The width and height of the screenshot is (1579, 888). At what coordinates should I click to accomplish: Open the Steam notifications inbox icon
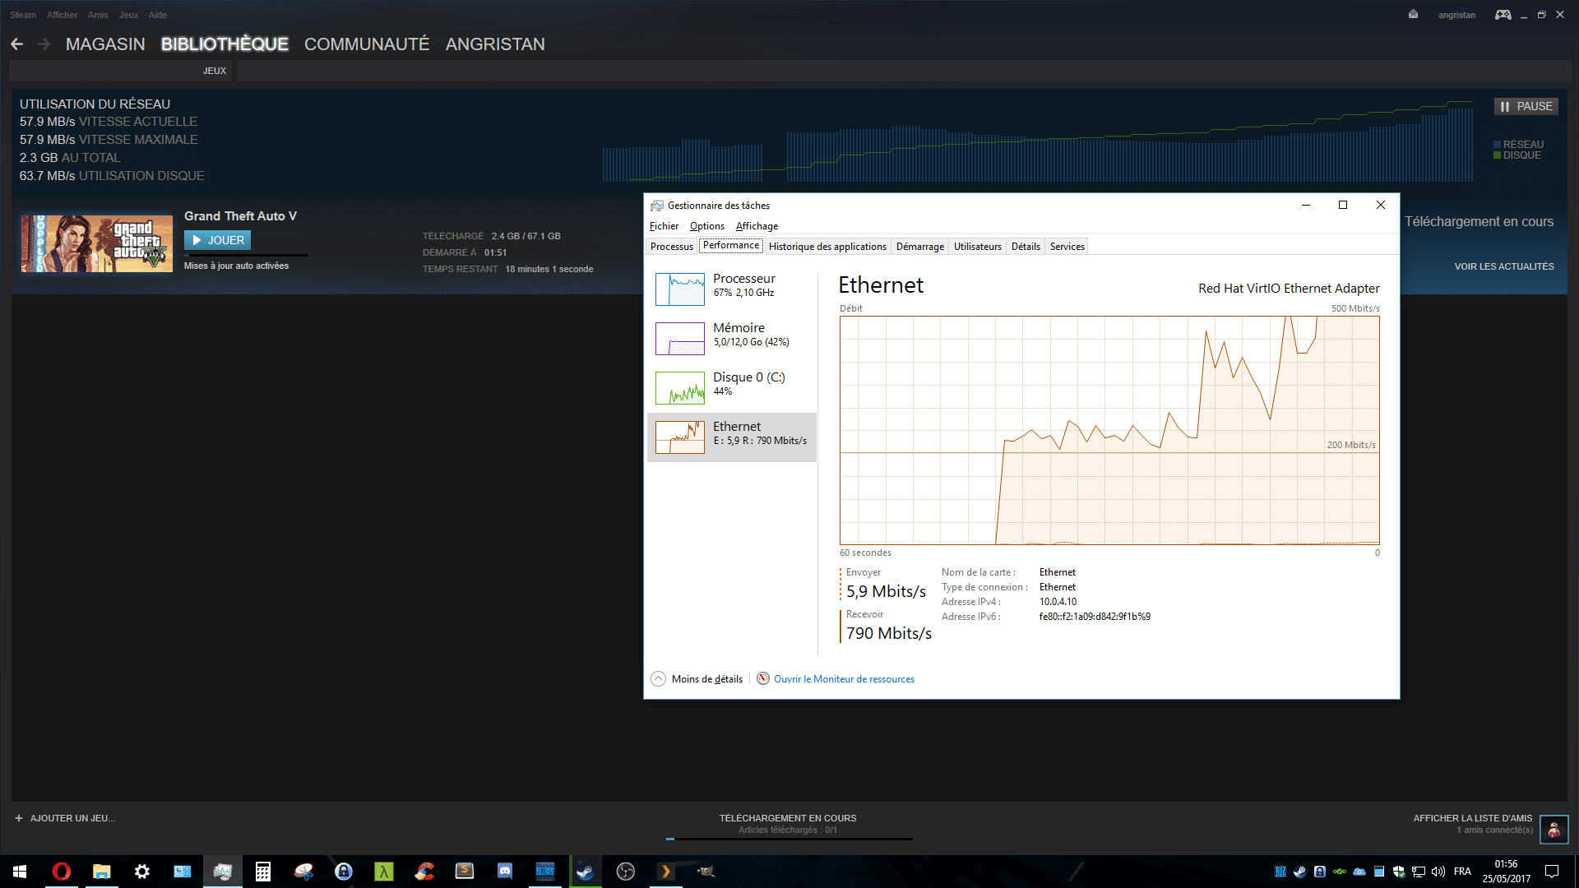click(x=1413, y=15)
